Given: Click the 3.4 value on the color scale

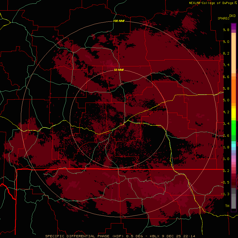Looking at the screenshot, I should [226, 124].
